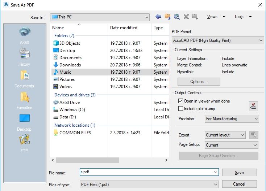Click the Delete X toolbar icon
This screenshot has width=266, height=191.
[186, 17]
